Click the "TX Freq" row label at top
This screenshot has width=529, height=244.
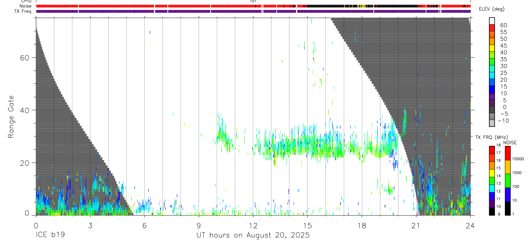tap(23, 11)
